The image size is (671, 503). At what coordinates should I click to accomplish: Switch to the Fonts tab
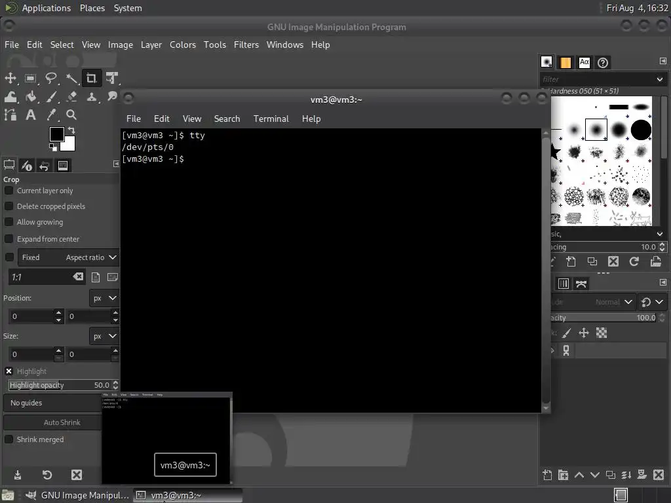pyautogui.click(x=584, y=63)
